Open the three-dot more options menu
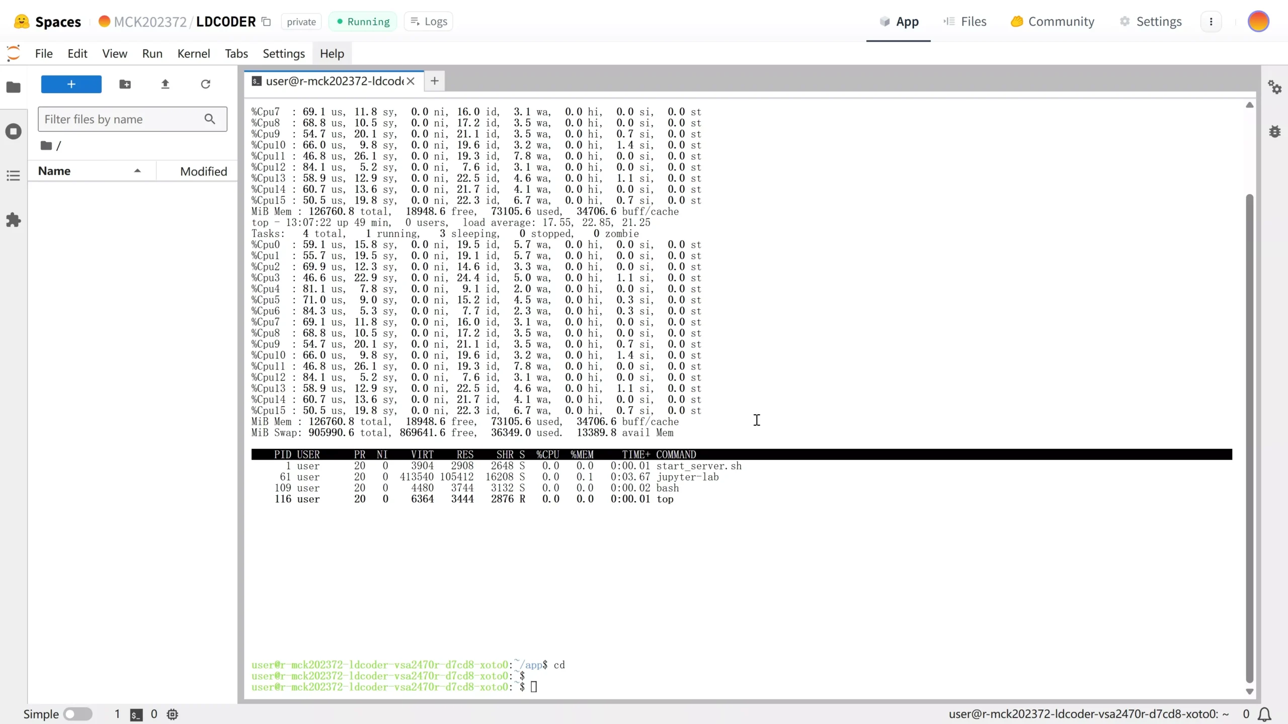This screenshot has height=724, width=1288. click(x=1211, y=22)
